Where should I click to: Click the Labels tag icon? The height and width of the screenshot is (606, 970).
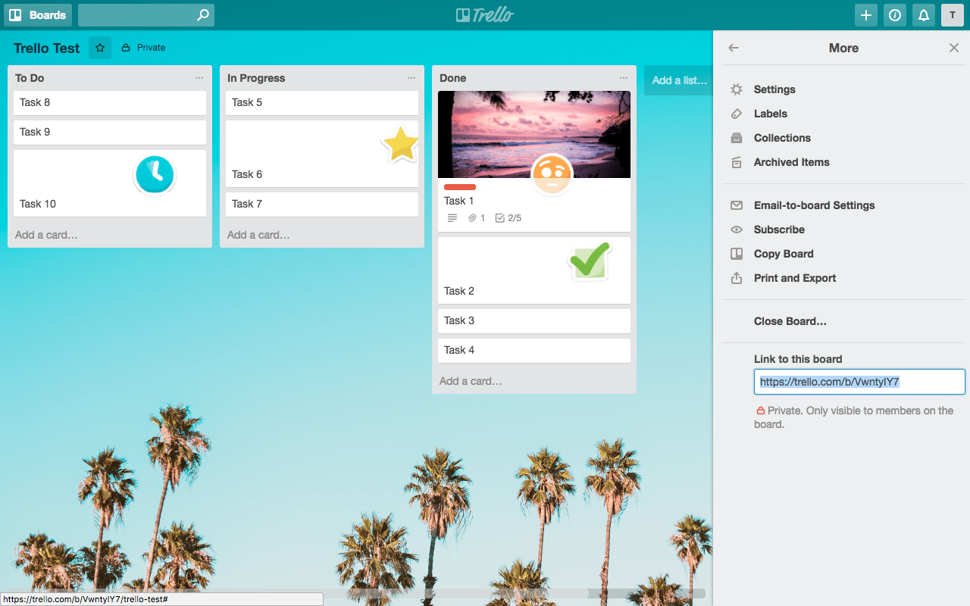(x=737, y=114)
